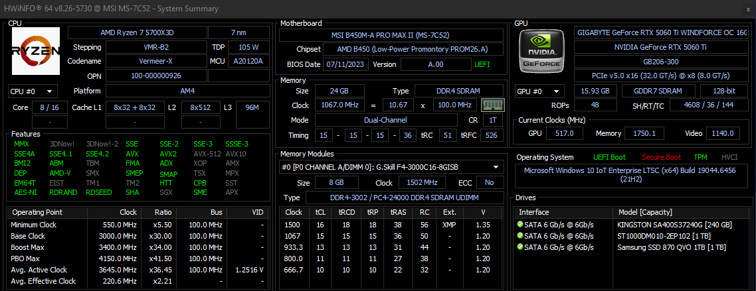Click the OPN 100-000000926 value
Screen dimensions: 756x291
click(156, 76)
